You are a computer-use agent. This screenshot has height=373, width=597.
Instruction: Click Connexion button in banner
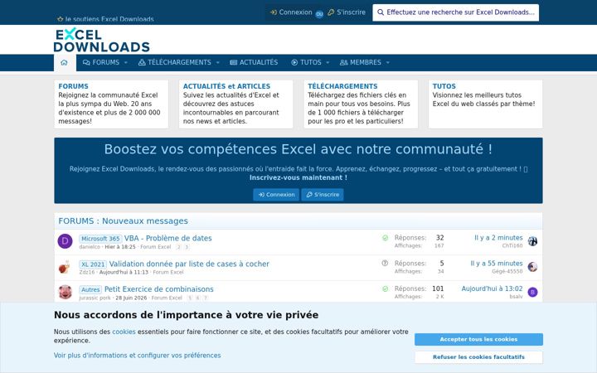point(276,195)
